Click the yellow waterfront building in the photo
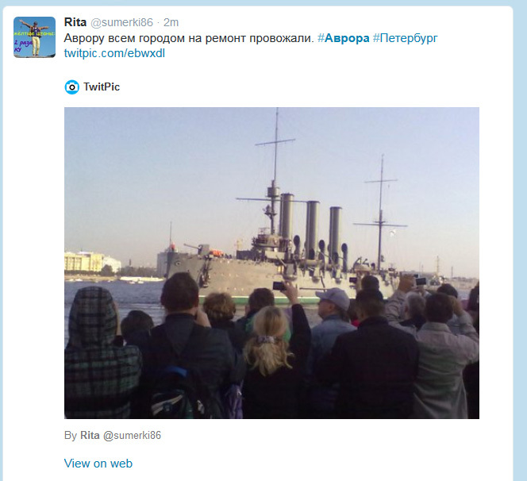 (x=84, y=261)
